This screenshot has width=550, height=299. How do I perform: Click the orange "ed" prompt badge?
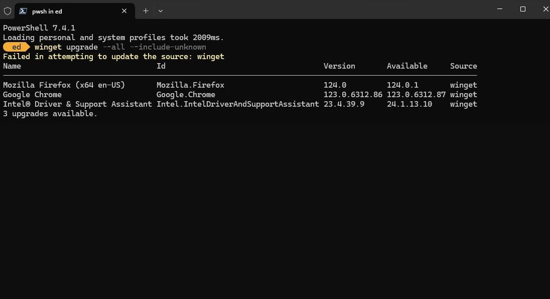15,47
